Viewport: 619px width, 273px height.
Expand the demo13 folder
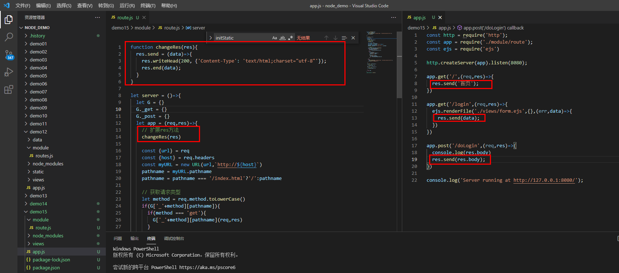[x=61, y=196]
